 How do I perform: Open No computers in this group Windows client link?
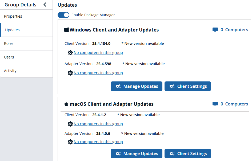tap(98, 53)
